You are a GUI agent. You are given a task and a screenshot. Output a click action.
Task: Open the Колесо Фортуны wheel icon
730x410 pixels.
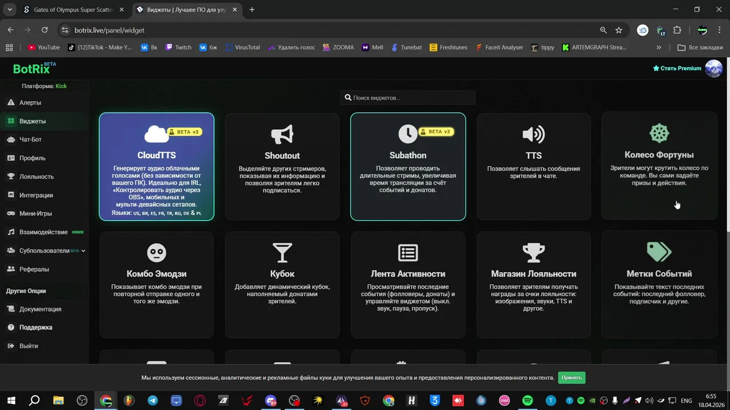tap(659, 133)
